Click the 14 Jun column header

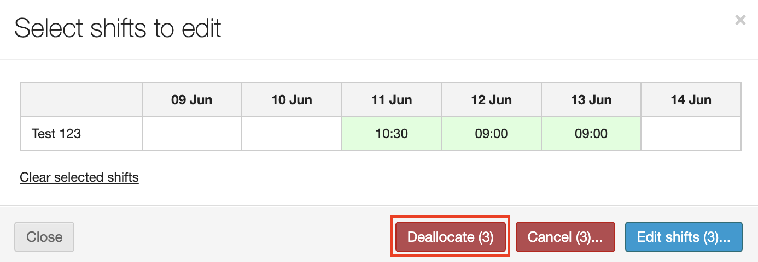pos(691,100)
